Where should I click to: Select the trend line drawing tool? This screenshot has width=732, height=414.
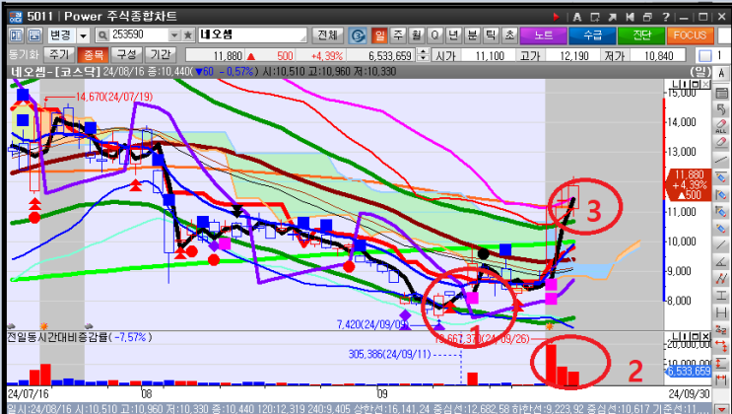[x=721, y=161]
